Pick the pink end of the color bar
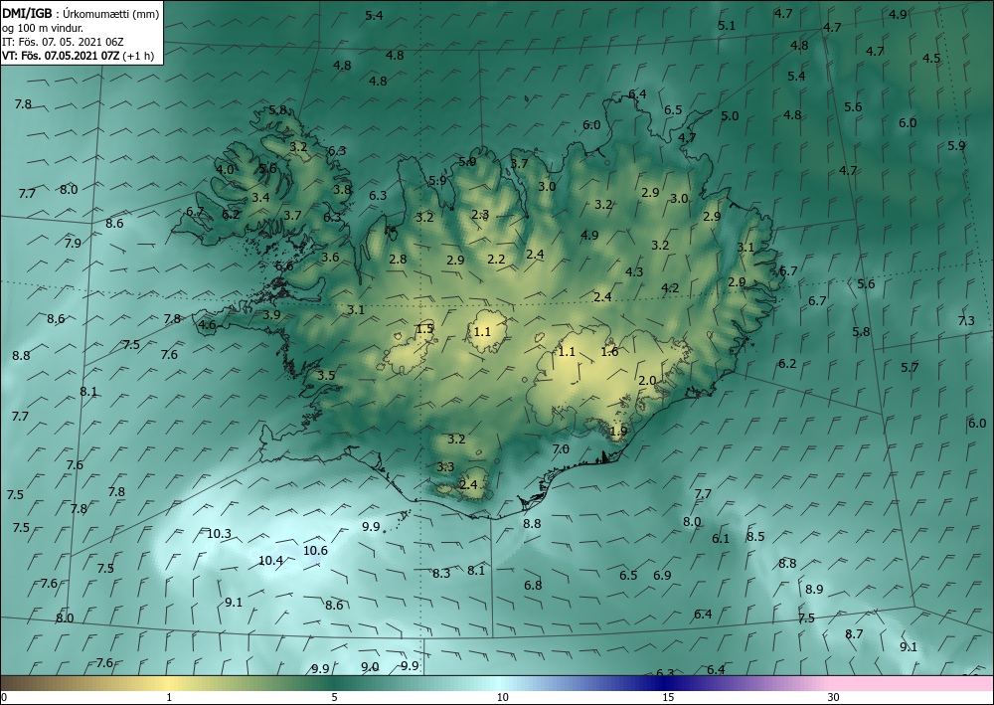This screenshot has height=705, width=994. pos(912,683)
